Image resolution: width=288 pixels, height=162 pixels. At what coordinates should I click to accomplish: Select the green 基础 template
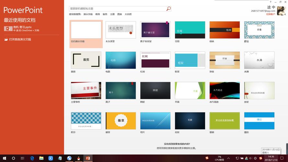pos(225,121)
